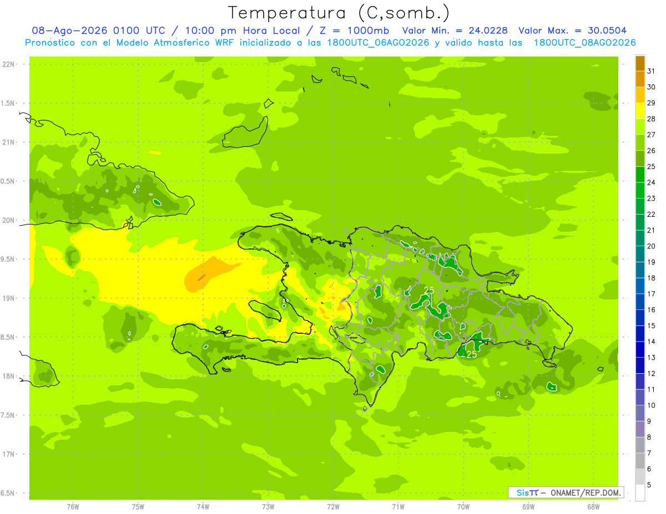Click the 21N latitude axis label
Viewport: 666px width, 514px height.
pos(9,142)
